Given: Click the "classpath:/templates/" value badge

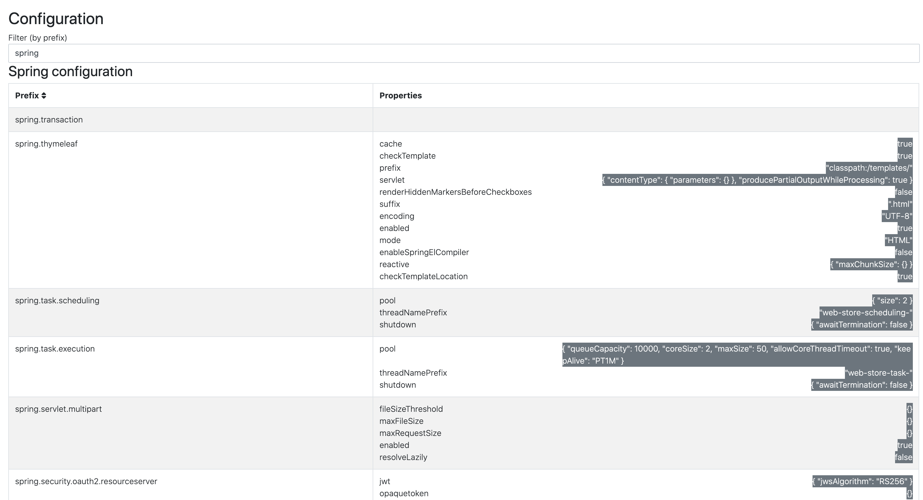Looking at the screenshot, I should (868, 168).
